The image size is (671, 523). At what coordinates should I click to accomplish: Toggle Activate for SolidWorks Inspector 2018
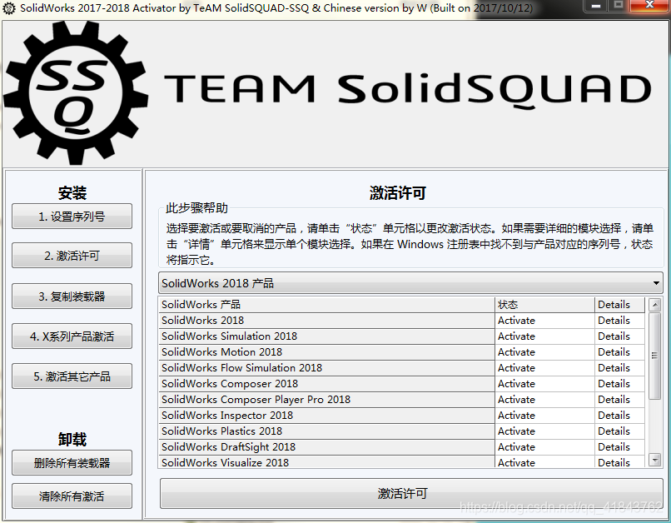pyautogui.click(x=544, y=416)
